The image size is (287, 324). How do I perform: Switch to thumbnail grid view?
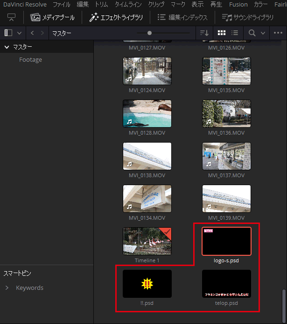(222, 33)
